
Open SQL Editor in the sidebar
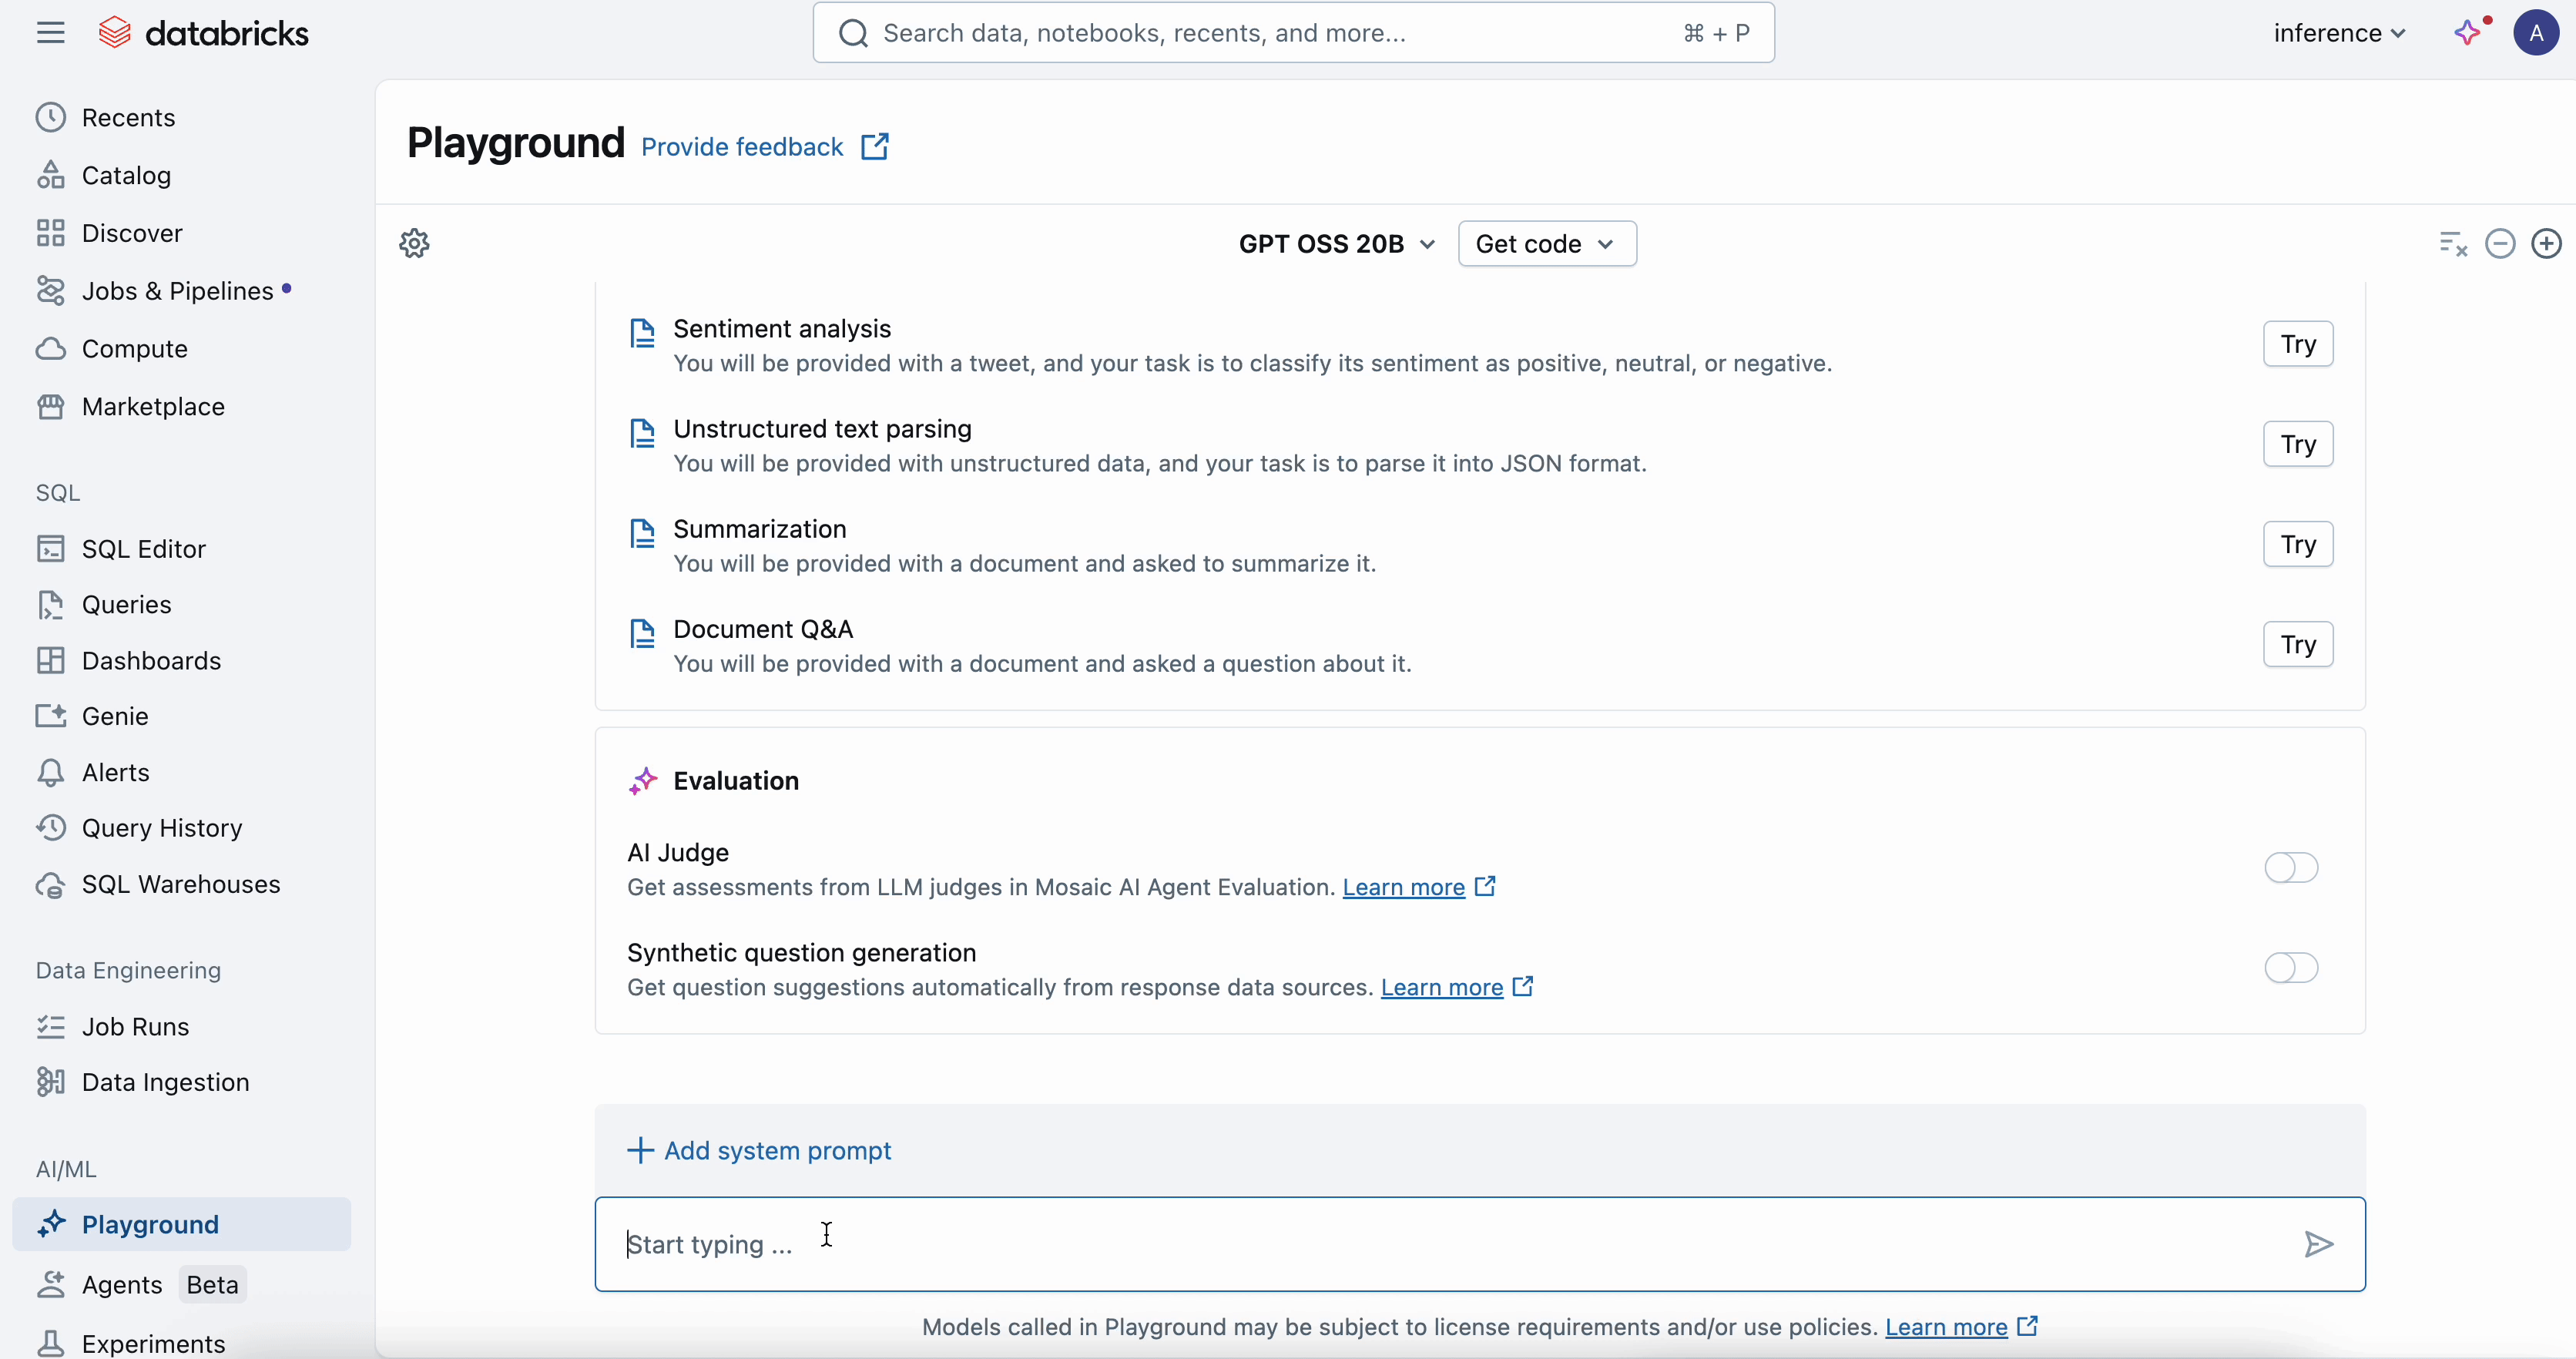coord(143,549)
